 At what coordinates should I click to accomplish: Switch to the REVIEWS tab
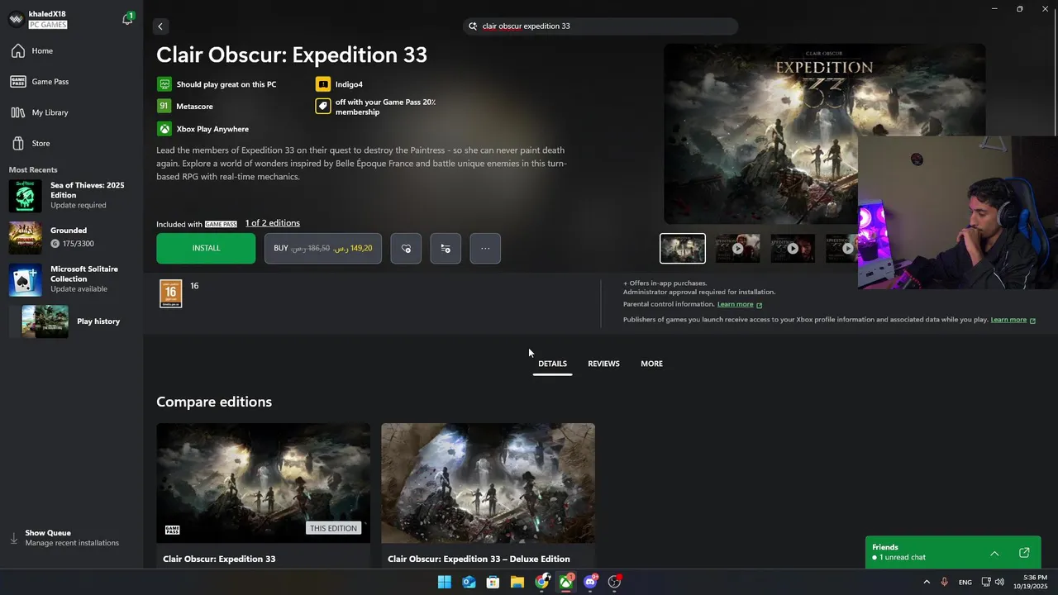[603, 364]
